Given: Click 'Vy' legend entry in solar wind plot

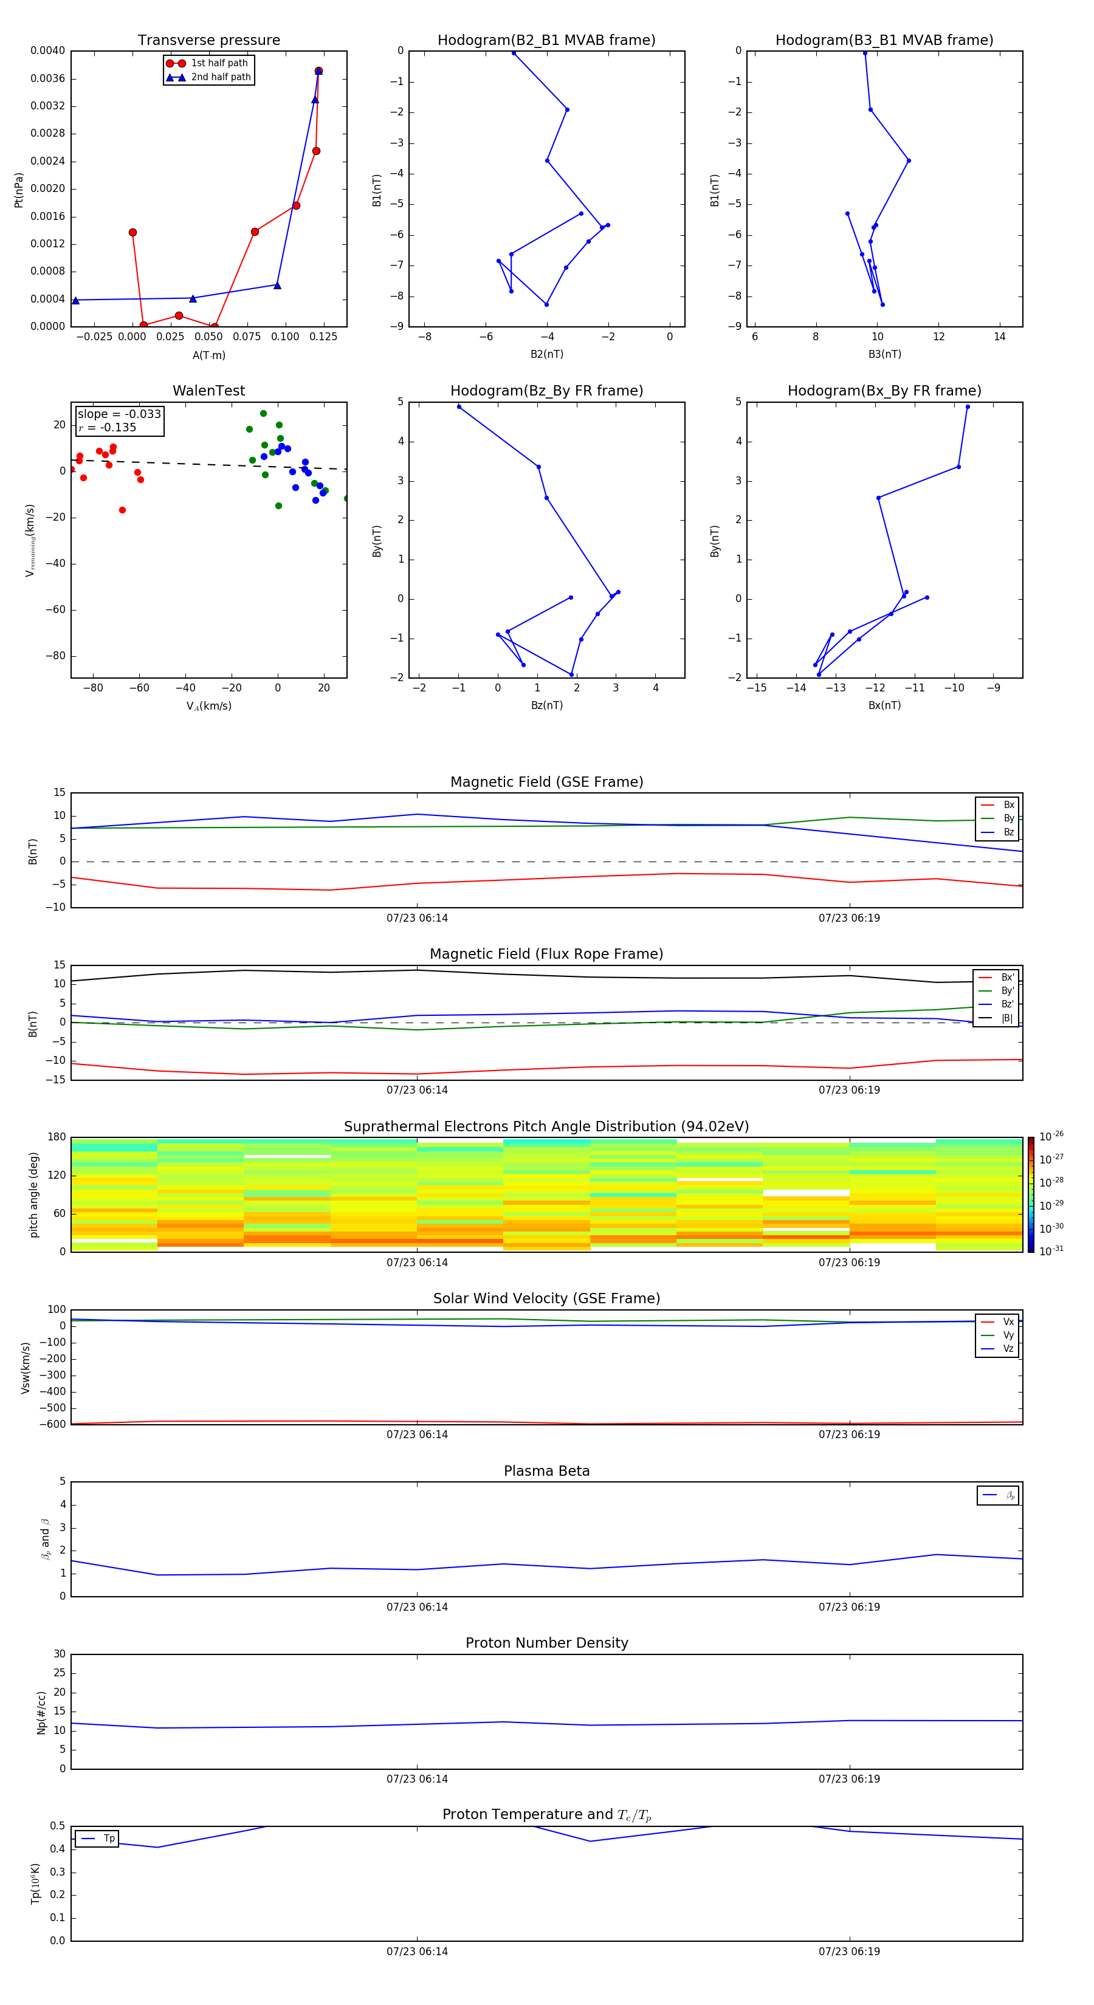Looking at the screenshot, I should pyautogui.click(x=997, y=1335).
